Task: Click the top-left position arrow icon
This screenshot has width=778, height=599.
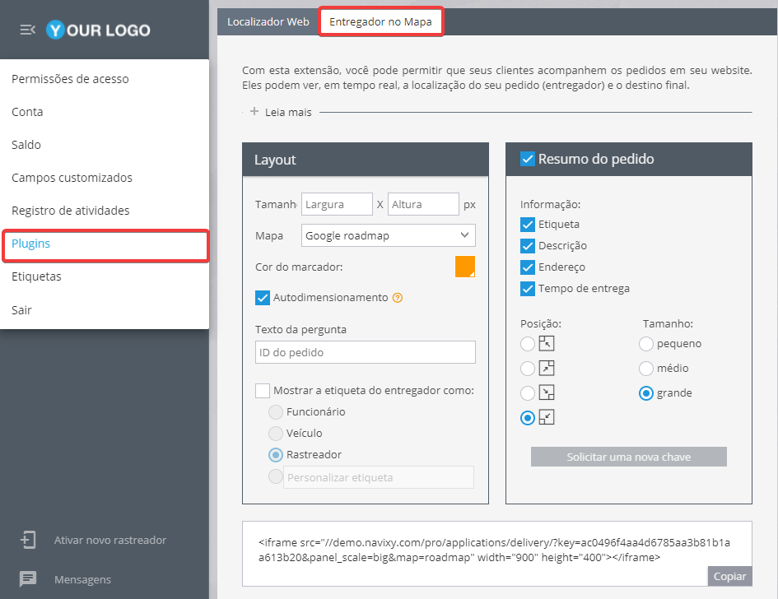Action: coord(547,343)
